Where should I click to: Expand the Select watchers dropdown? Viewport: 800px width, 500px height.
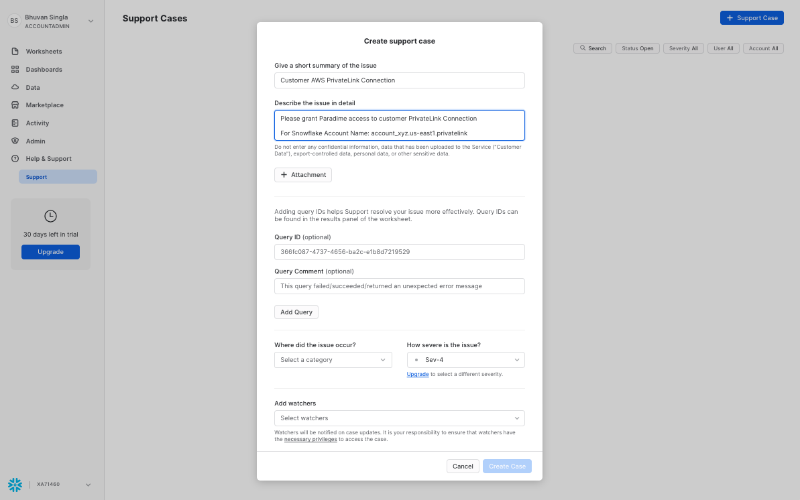click(399, 418)
